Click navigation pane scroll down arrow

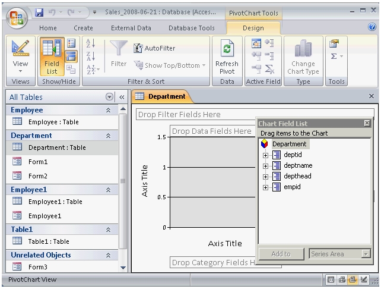(123, 268)
